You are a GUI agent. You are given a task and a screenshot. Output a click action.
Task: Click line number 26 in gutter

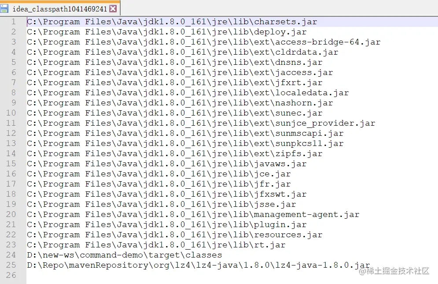pyautogui.click(x=11, y=275)
